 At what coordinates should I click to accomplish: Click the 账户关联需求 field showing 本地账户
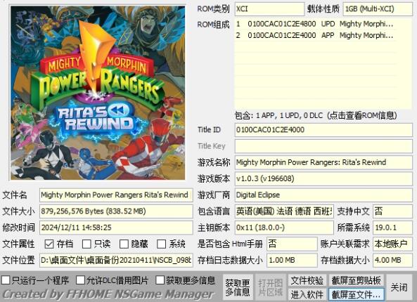[393, 244]
